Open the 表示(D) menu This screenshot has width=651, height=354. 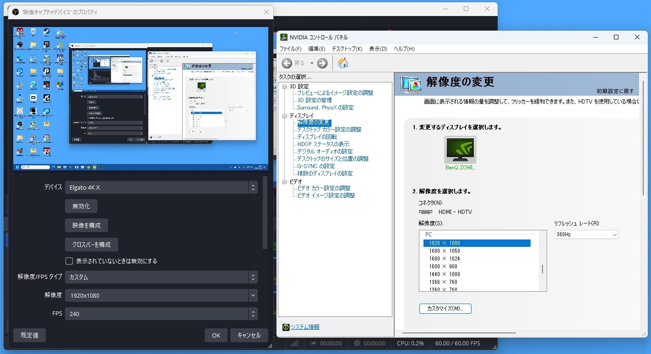378,49
